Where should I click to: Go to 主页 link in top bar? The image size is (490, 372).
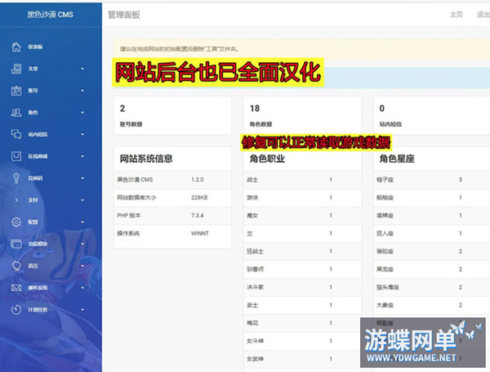(x=456, y=14)
